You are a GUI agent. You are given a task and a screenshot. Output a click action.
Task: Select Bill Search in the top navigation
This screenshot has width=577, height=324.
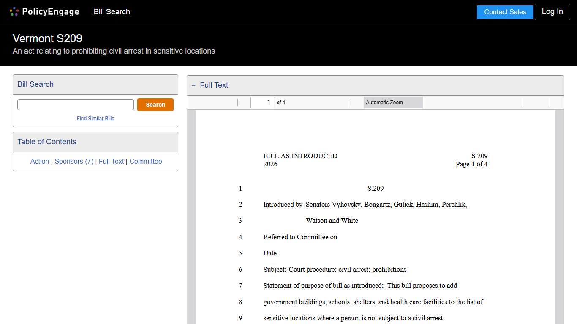click(112, 12)
